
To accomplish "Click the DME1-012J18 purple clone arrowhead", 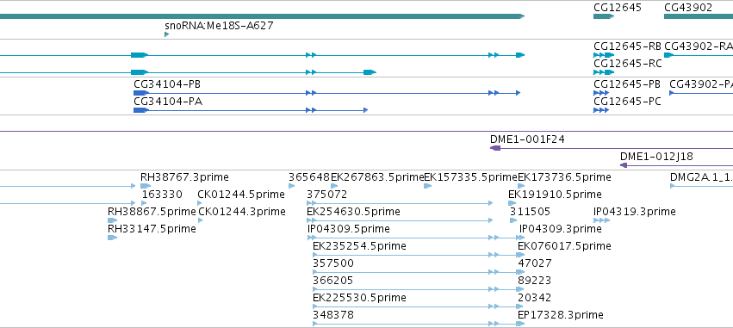I will tap(623, 165).
